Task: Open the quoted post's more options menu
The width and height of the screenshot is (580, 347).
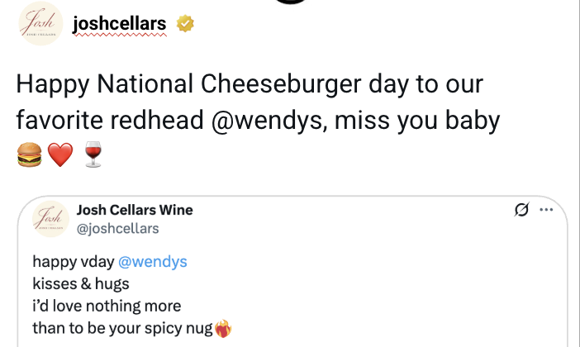Action: coord(546,210)
